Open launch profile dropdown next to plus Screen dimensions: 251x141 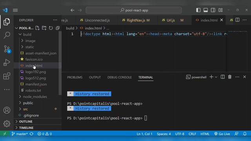[x=216, y=77]
